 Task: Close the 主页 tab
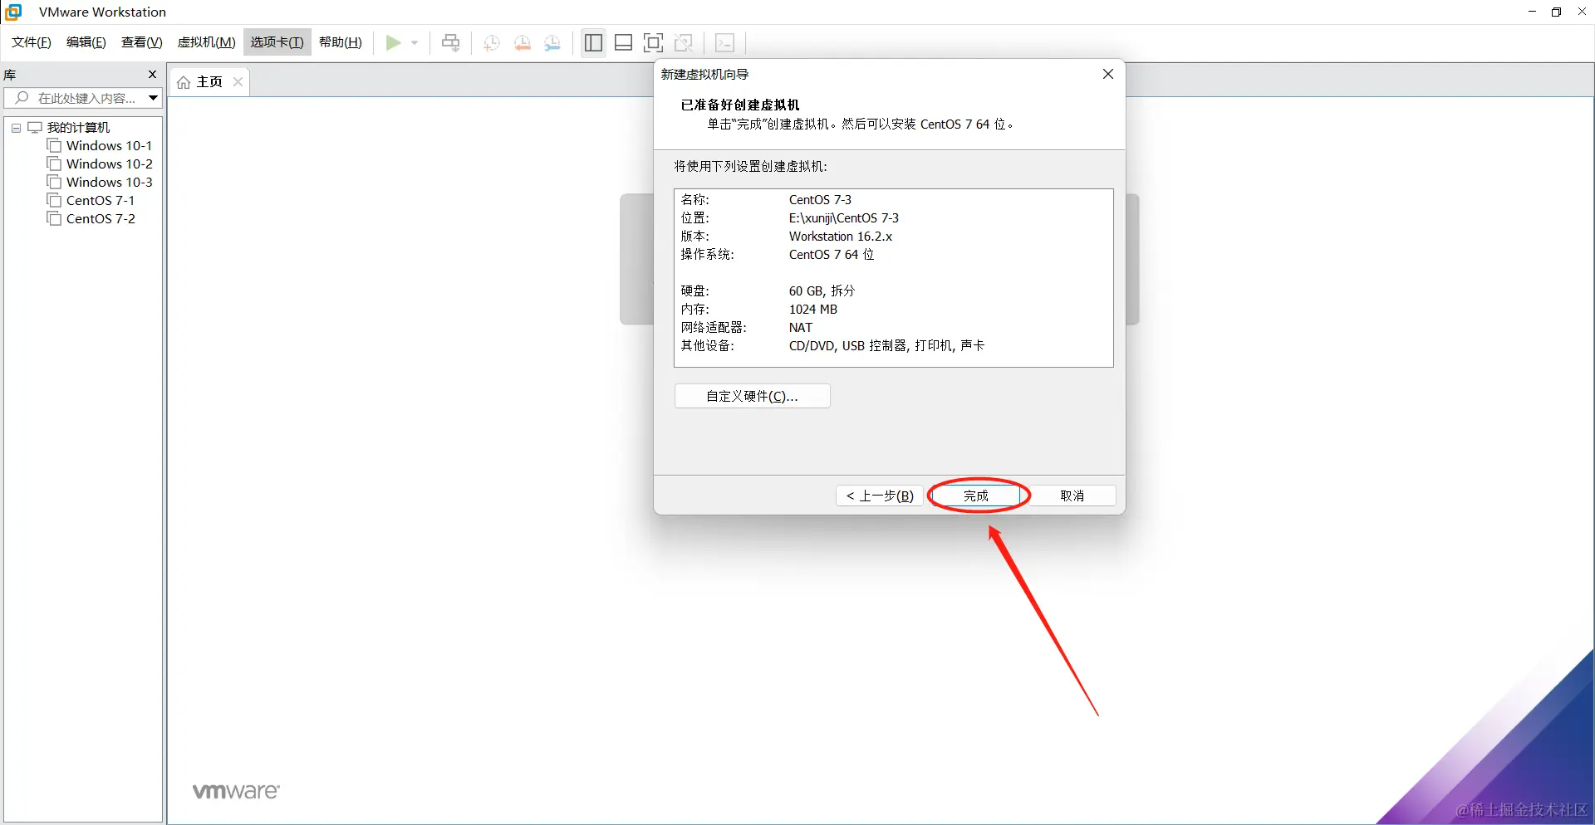click(238, 81)
